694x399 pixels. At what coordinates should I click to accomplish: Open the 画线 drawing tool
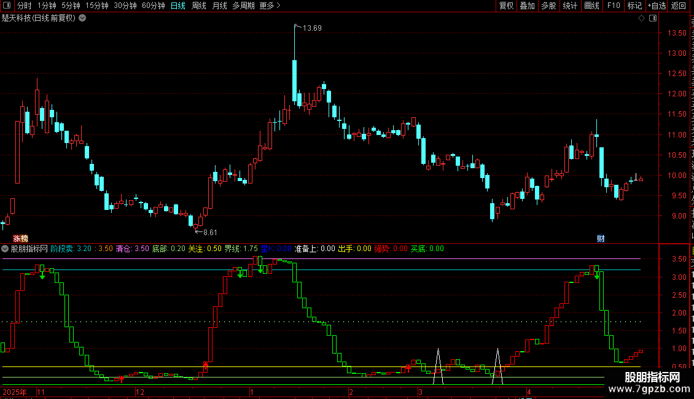point(591,6)
